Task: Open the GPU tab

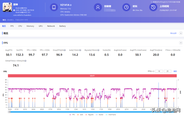Action: pyautogui.click(x=41, y=26)
